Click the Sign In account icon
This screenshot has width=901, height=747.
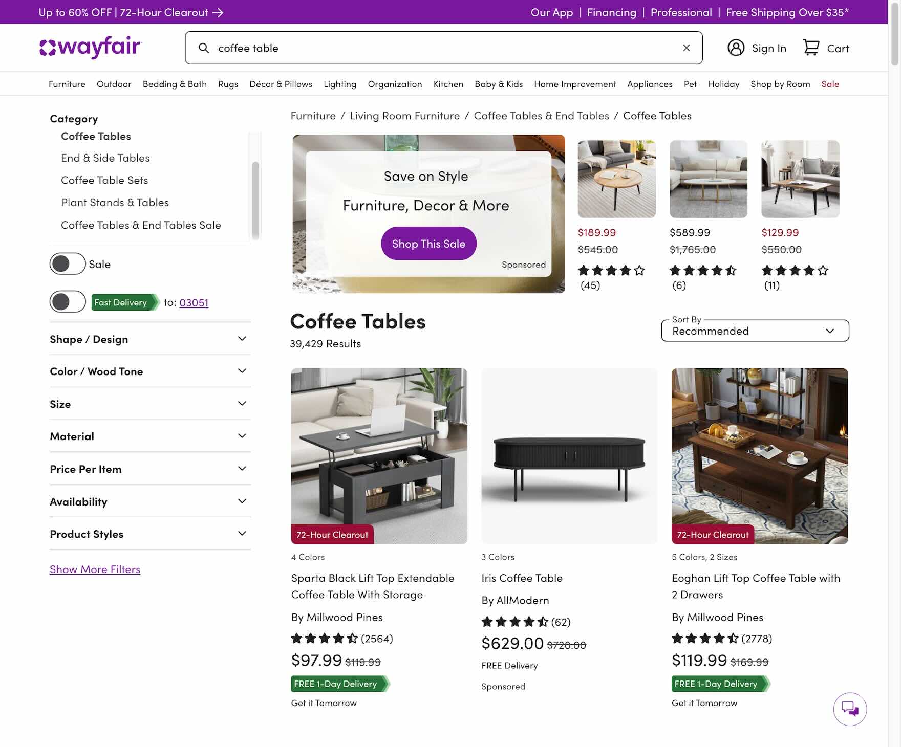coord(736,48)
